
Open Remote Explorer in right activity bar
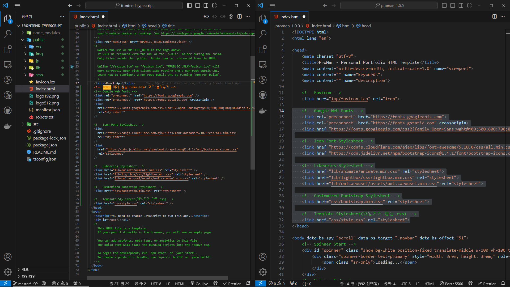click(262, 65)
